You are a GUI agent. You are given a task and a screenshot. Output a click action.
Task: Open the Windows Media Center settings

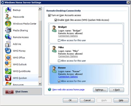coord(25,24)
